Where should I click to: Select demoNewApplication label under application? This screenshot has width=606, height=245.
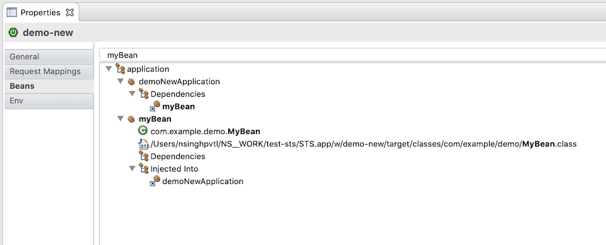pos(179,82)
